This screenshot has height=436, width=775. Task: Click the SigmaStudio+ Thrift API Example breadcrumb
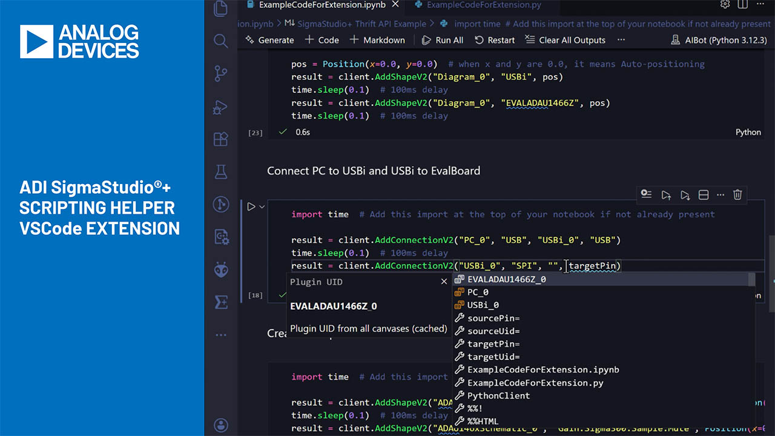tap(355, 24)
